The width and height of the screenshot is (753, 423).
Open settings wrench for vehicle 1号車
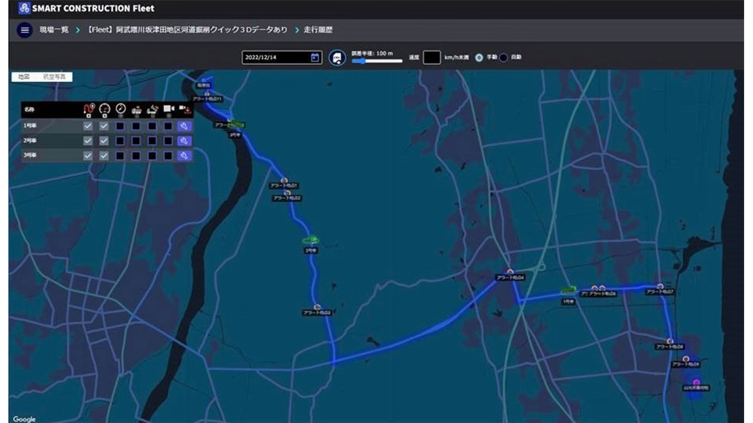click(x=184, y=126)
